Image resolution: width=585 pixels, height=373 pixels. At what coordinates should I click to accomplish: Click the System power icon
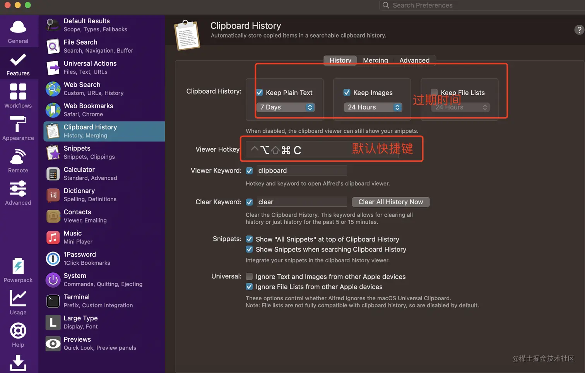(53, 280)
